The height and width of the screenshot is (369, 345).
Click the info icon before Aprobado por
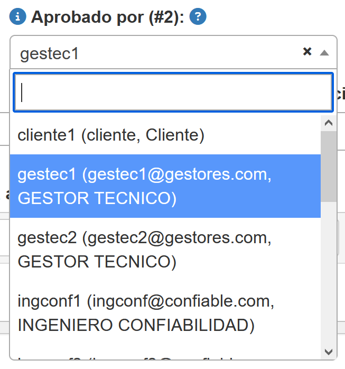(18, 17)
